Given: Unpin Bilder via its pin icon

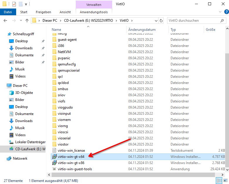Looking at the screenshot, I should click(43, 62).
